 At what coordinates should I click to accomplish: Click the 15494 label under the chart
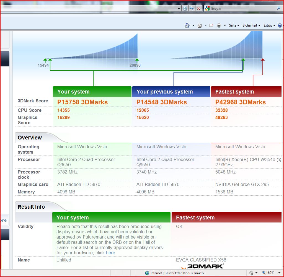[x=43, y=65]
